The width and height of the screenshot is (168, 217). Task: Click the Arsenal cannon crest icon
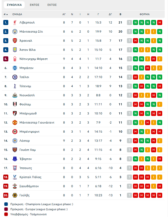[15, 41]
